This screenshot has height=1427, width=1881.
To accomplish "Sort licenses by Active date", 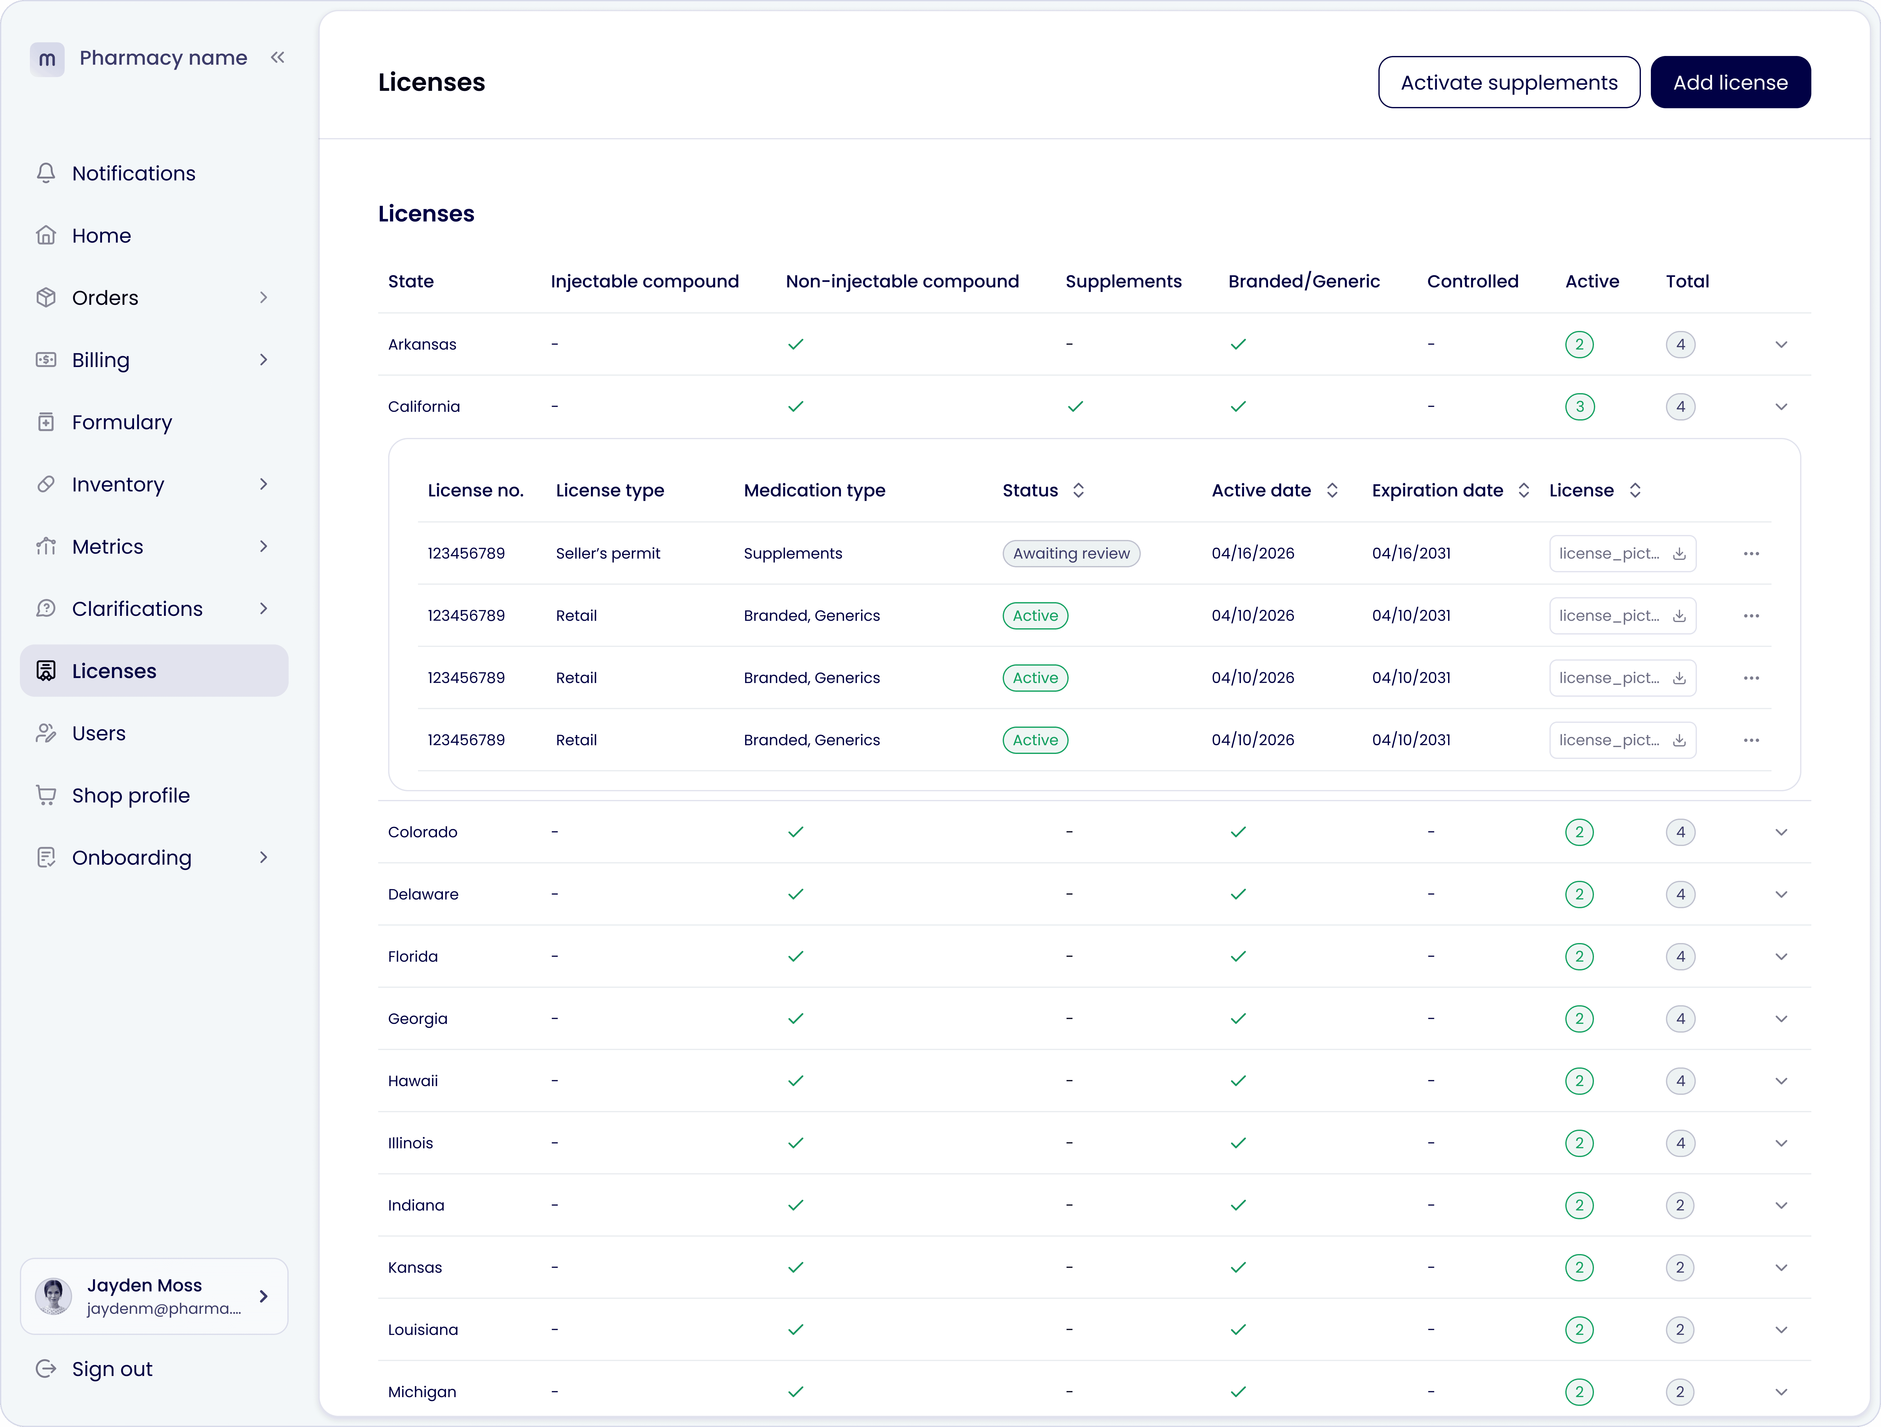I will click(1332, 491).
